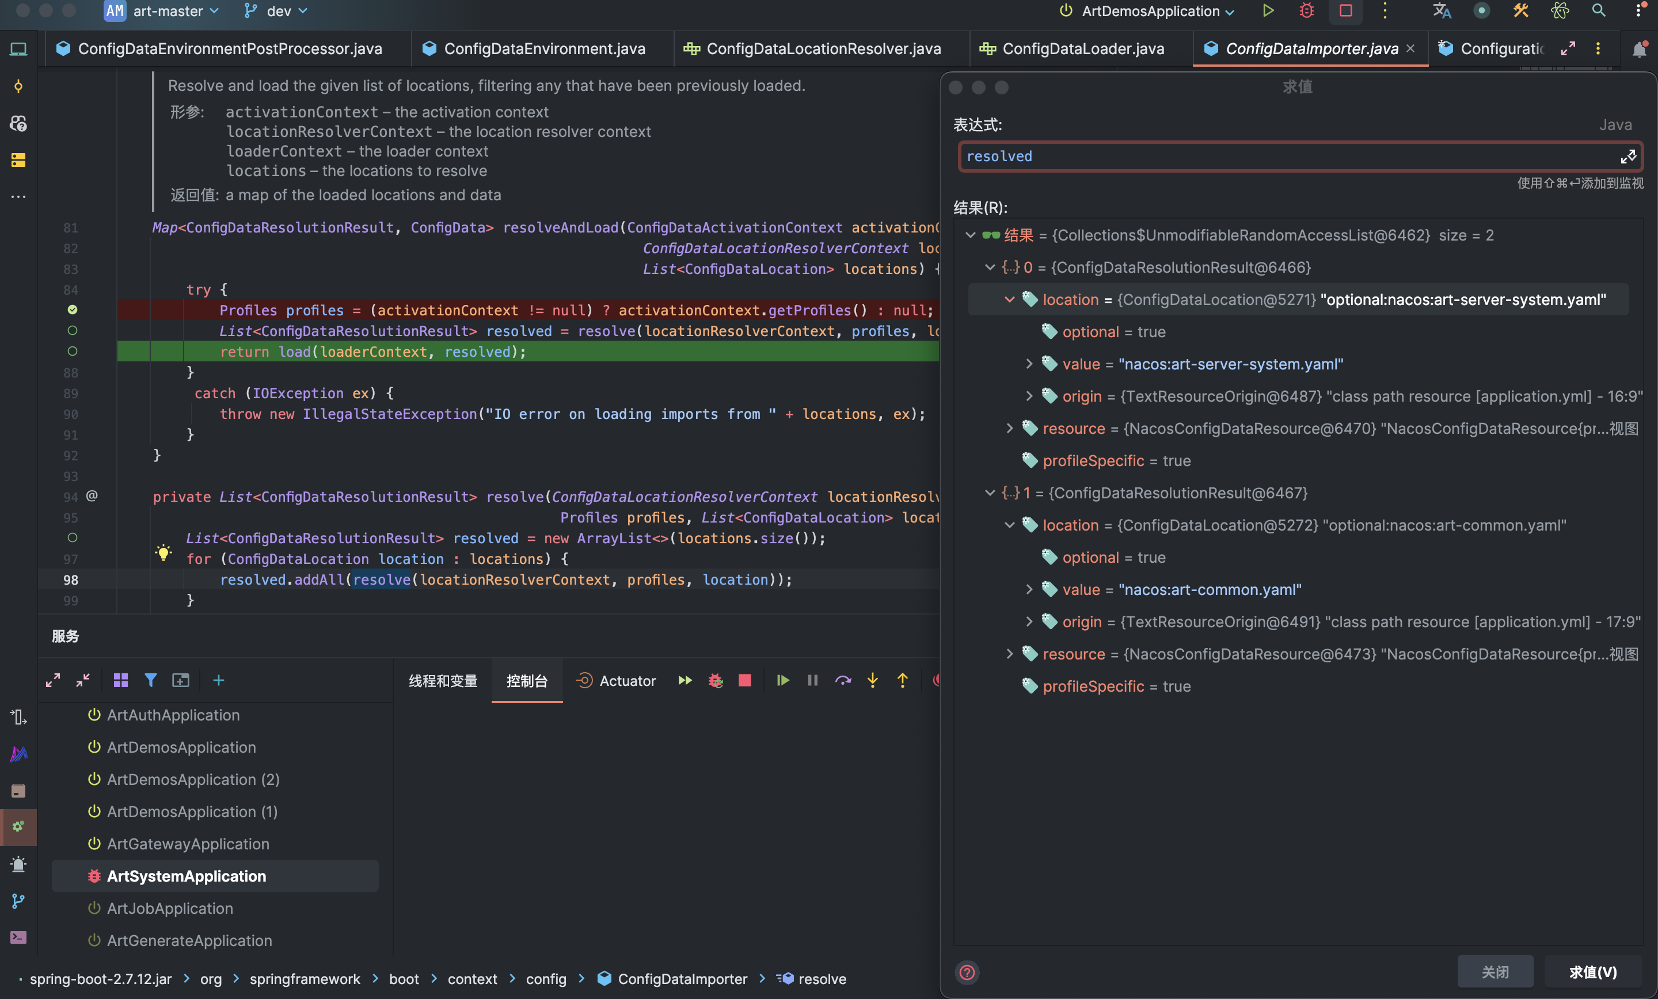Collapse the location optional:nacos:art-server-system.yaml node
Screen dimensions: 1658x999
click(x=1009, y=300)
